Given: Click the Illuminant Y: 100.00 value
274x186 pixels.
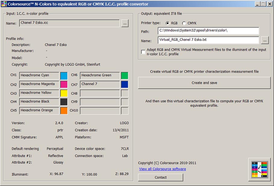Looking at the screenshot, I should (x=89, y=174).
